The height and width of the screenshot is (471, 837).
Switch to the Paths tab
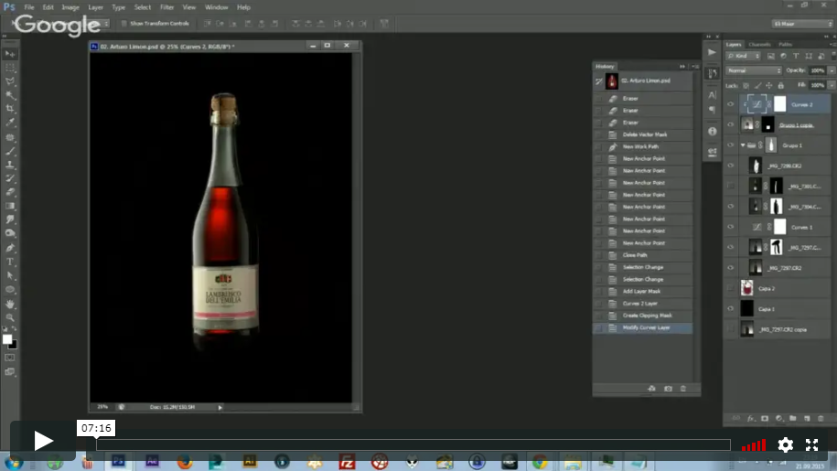pos(785,44)
